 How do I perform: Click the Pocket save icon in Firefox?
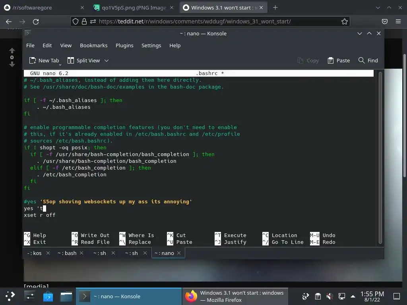click(x=385, y=21)
